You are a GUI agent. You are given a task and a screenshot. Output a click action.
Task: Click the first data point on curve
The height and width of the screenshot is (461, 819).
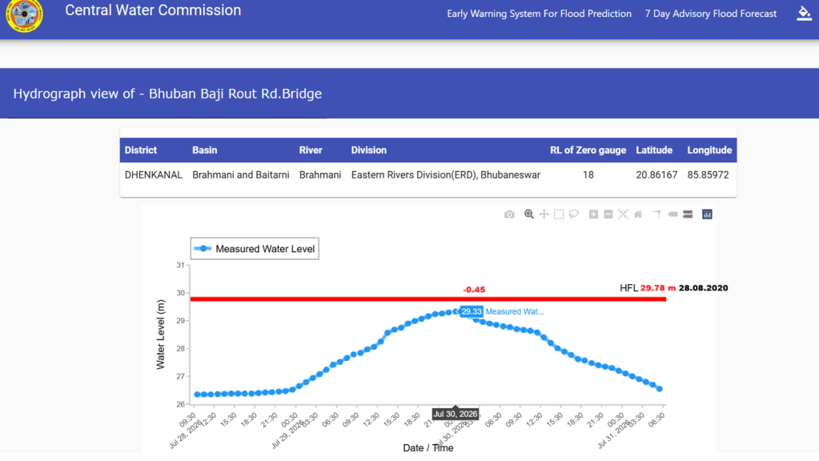coord(197,395)
